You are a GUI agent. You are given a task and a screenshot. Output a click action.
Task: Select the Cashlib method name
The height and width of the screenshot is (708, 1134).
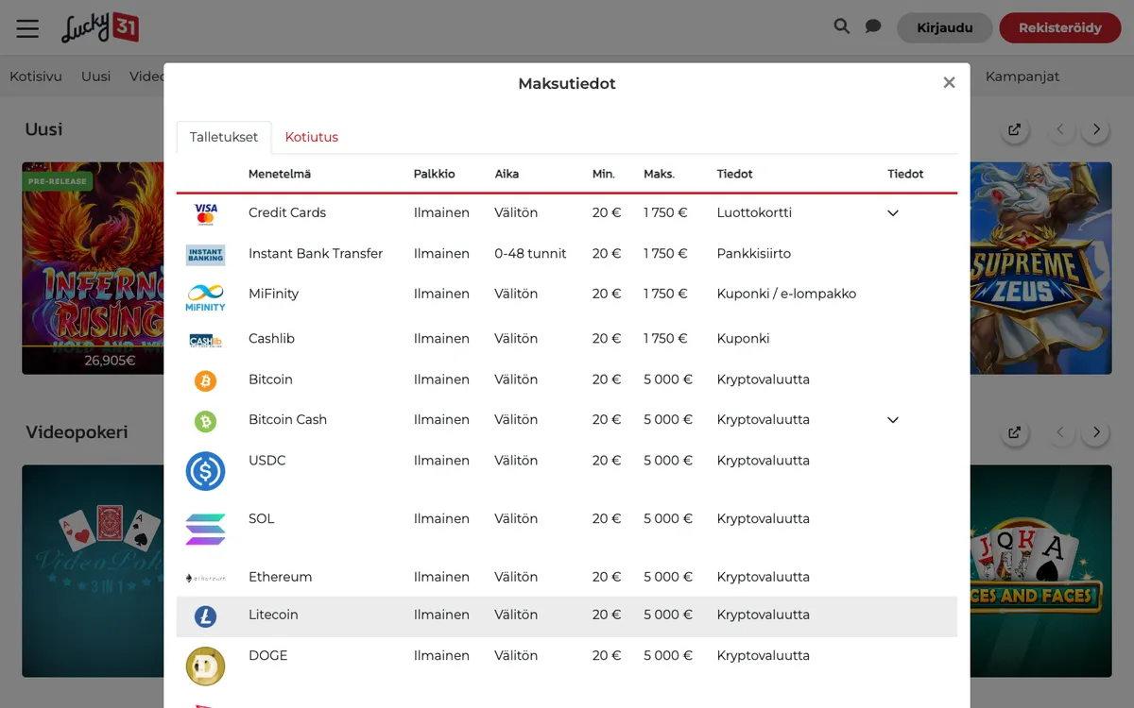[x=271, y=338]
